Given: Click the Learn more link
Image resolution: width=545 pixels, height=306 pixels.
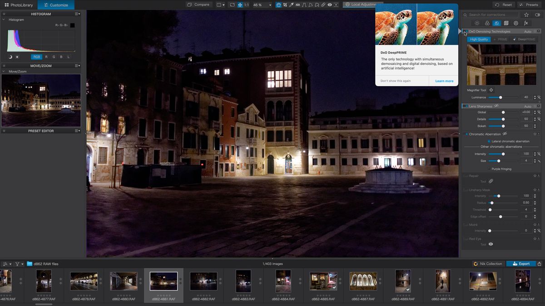Looking at the screenshot, I should pyautogui.click(x=444, y=81).
